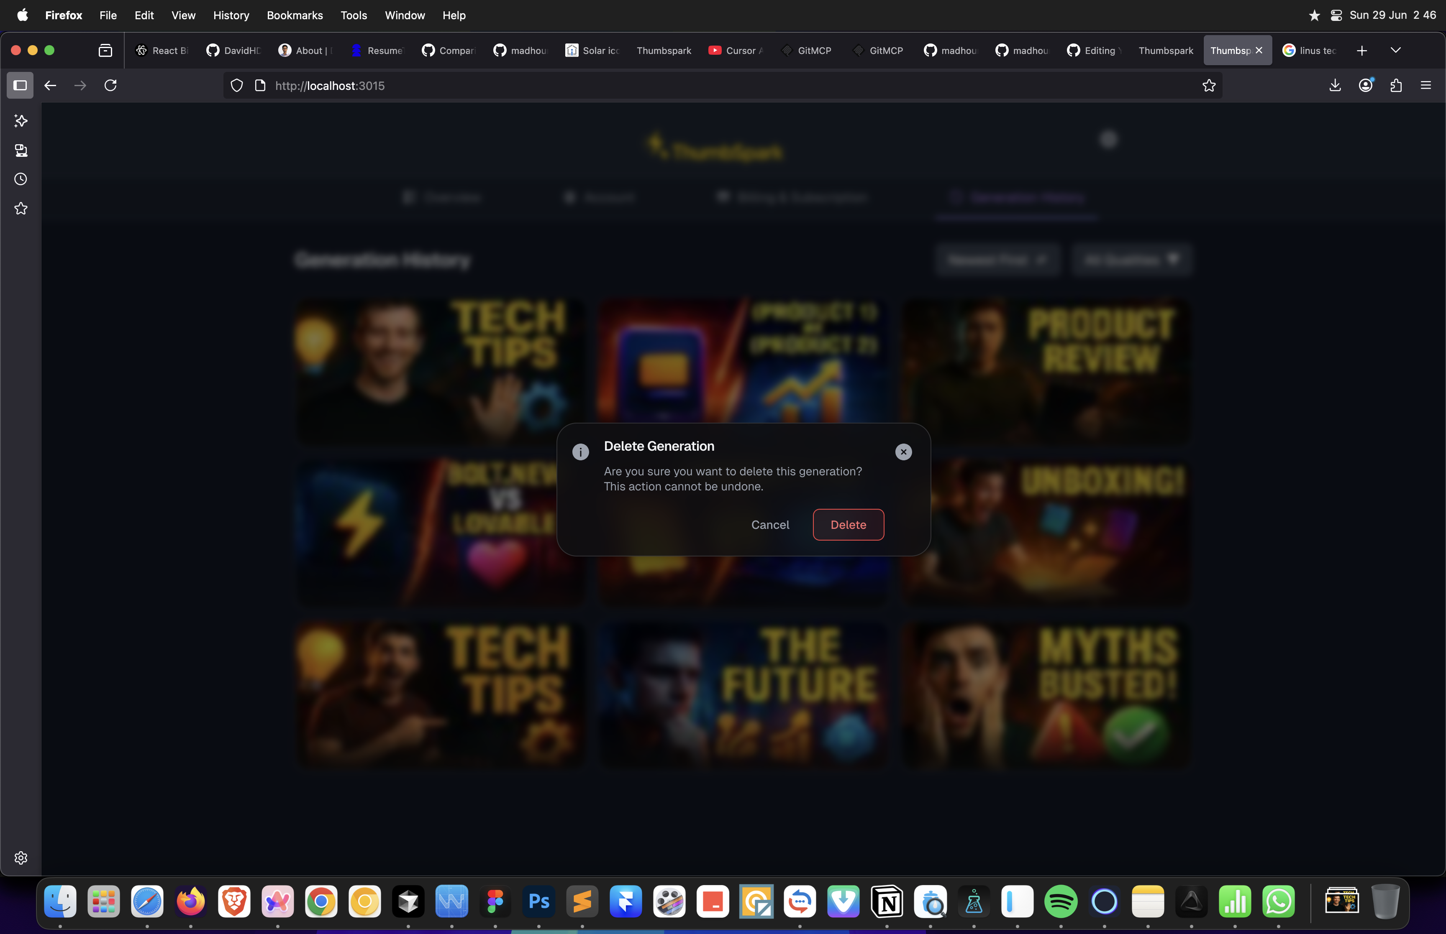This screenshot has height=934, width=1446.
Task: Open sidebar settings gear icon
Action: pyautogui.click(x=21, y=857)
